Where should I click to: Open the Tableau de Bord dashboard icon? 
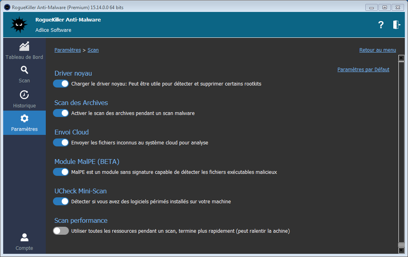point(24,46)
